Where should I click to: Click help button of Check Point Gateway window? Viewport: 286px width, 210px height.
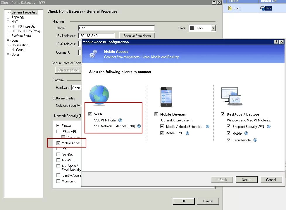click(x=214, y=2)
